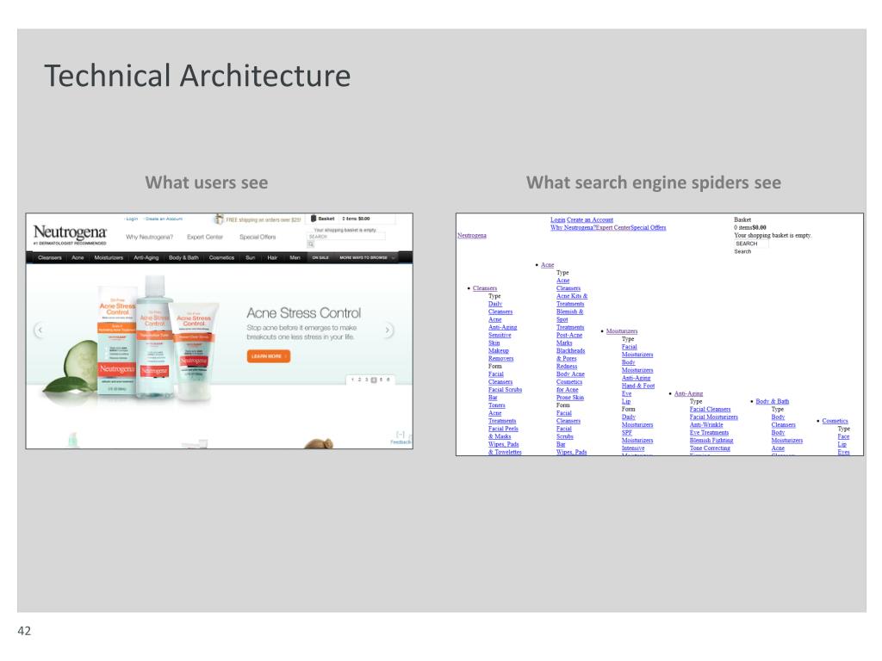The height and width of the screenshot is (661, 882).
Task: Open Acne in the black nav bar
Action: point(78,257)
